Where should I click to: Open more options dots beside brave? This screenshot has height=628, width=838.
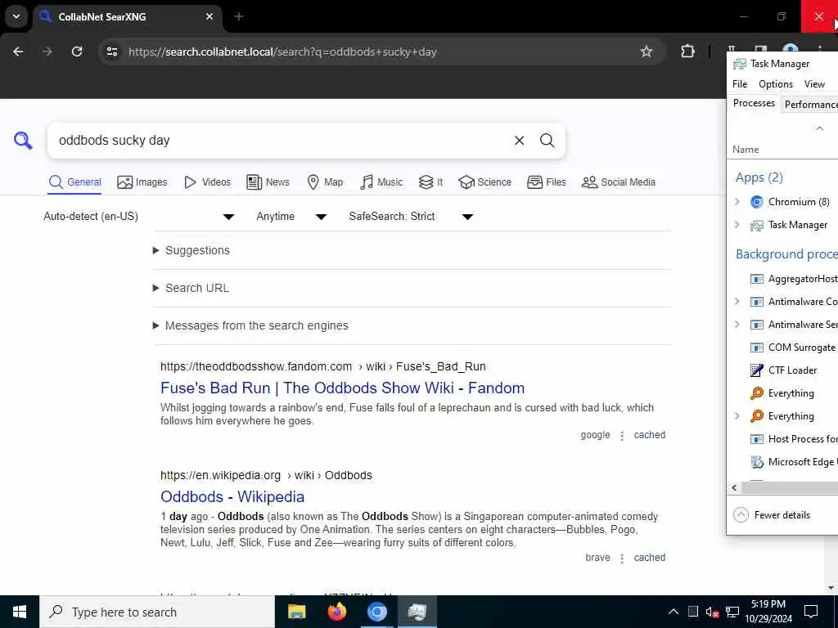622,558
